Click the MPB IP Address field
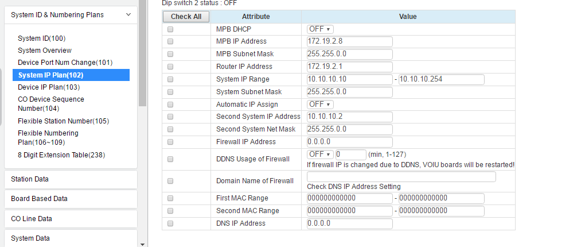 click(x=350, y=42)
